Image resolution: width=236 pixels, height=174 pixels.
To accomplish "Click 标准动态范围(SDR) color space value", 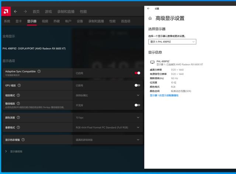I will click(x=181, y=91).
